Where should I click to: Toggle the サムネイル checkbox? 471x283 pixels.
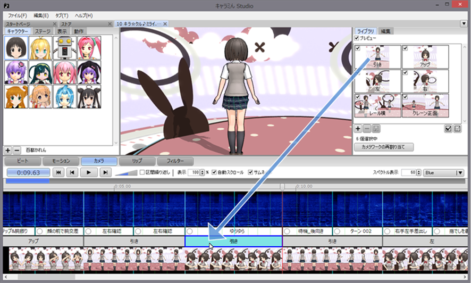250,172
